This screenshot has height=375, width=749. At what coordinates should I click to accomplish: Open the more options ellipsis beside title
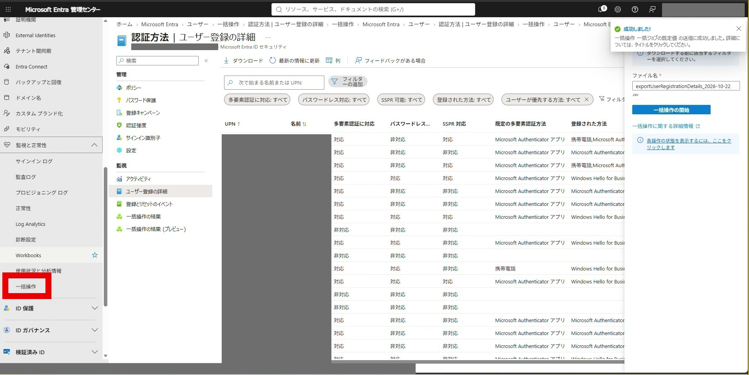coord(268,38)
